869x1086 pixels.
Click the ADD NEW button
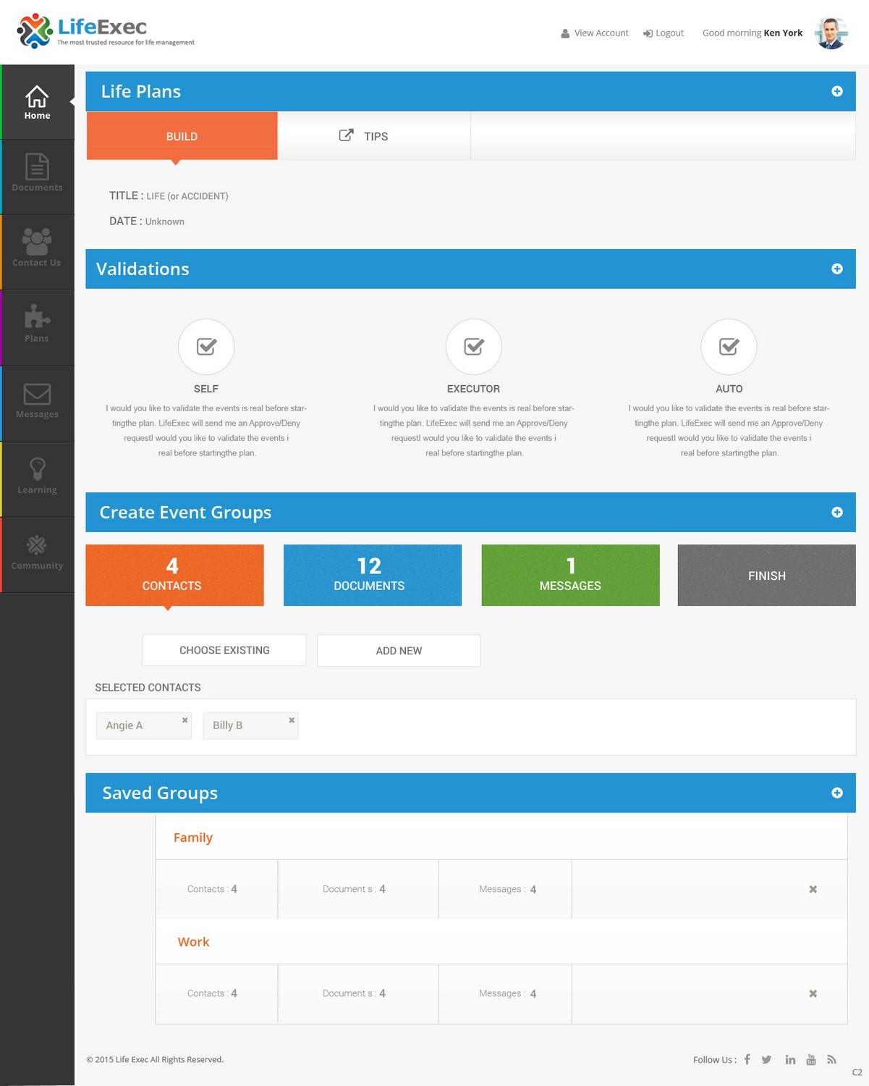pos(399,650)
